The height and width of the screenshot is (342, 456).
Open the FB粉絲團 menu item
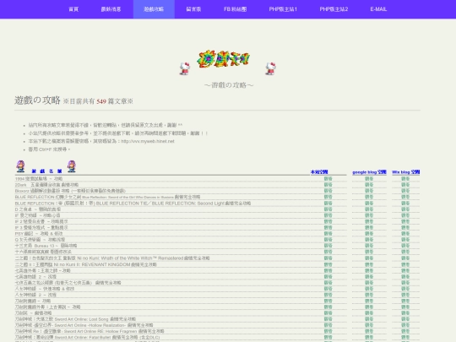click(x=235, y=9)
